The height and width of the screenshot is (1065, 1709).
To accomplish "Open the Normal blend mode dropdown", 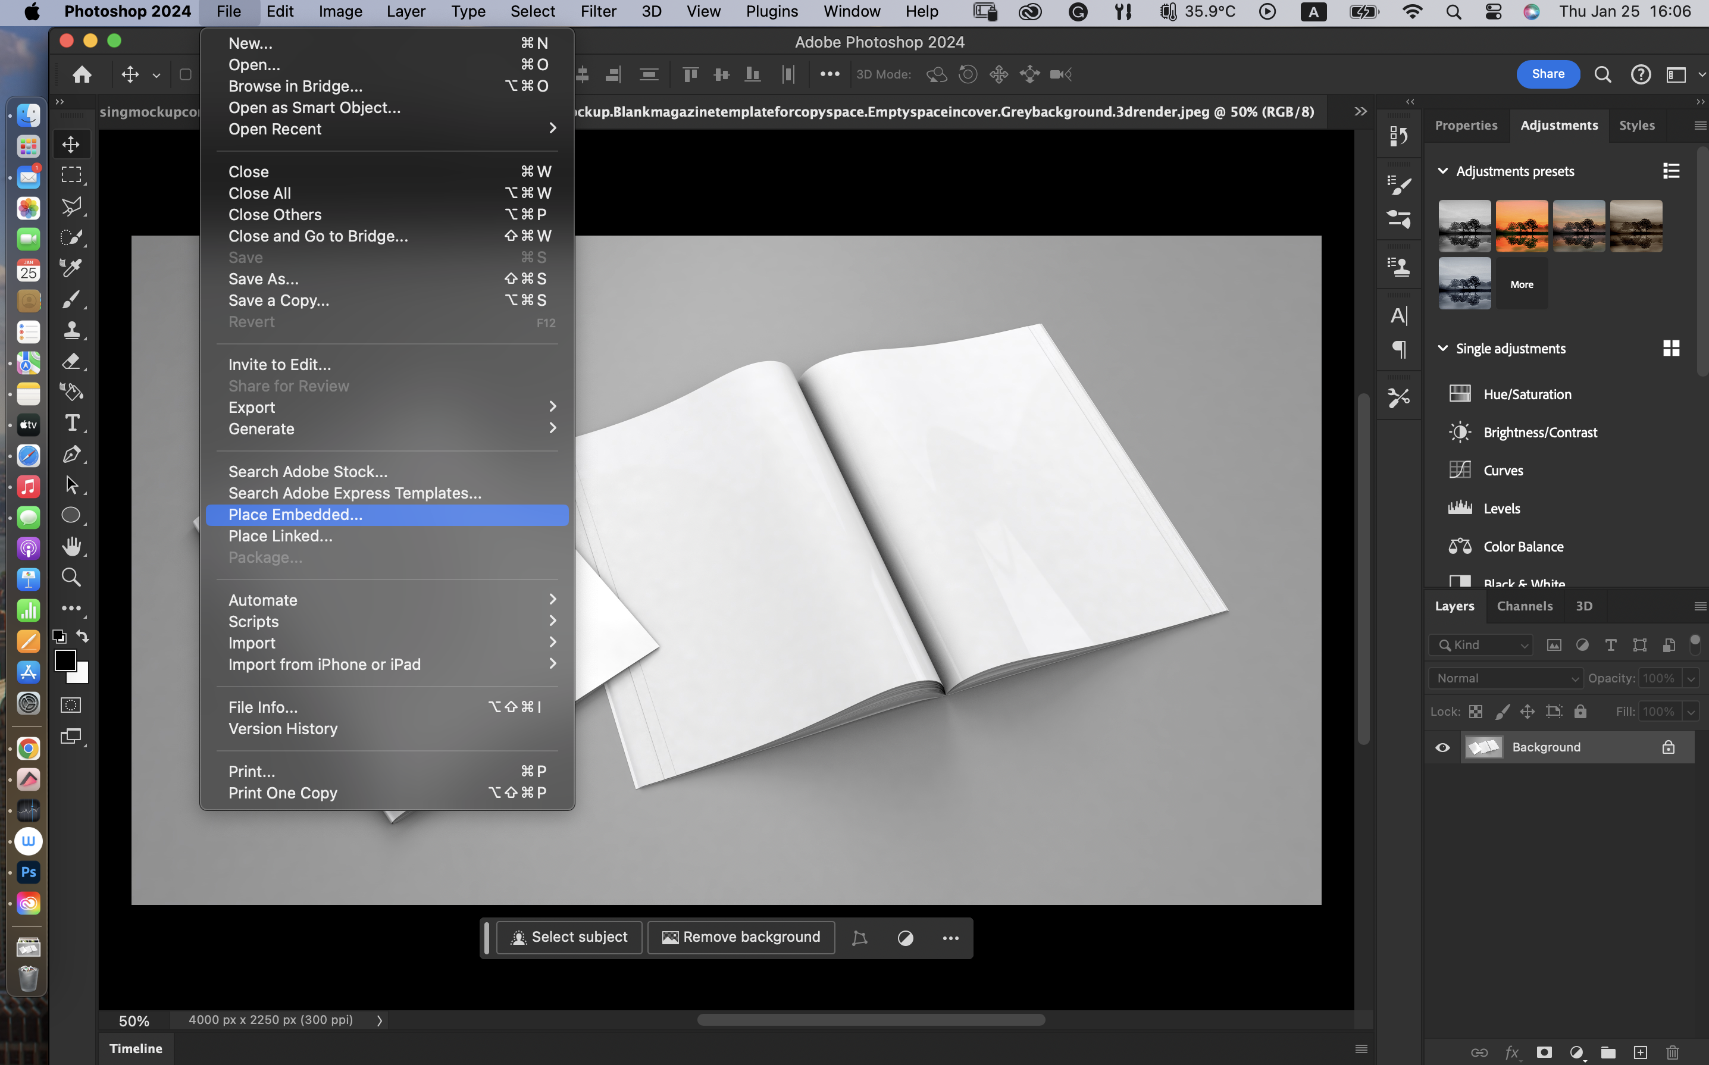I will point(1505,678).
